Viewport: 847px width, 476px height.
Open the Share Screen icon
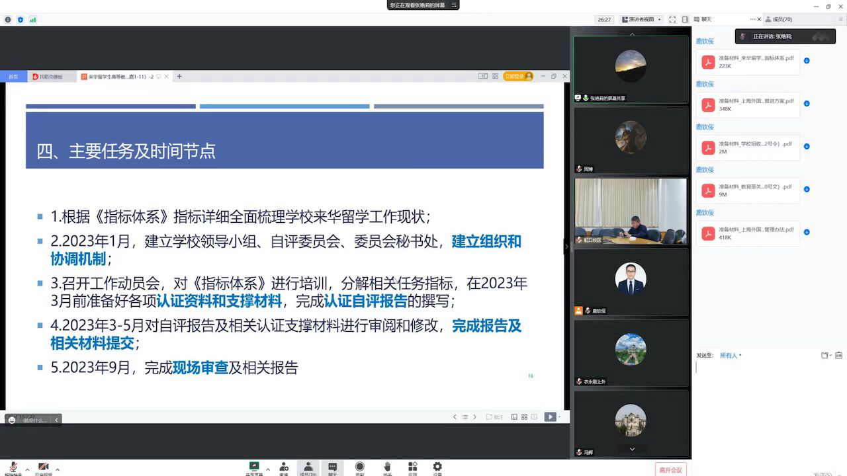[253, 467]
